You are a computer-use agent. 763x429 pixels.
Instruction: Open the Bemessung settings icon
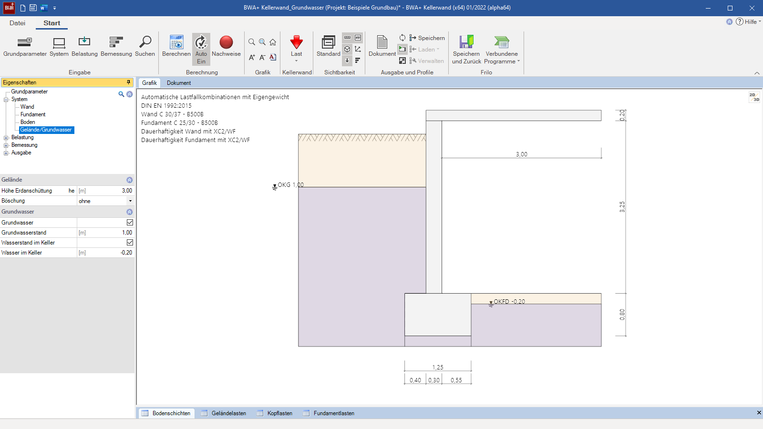pyautogui.click(x=116, y=46)
